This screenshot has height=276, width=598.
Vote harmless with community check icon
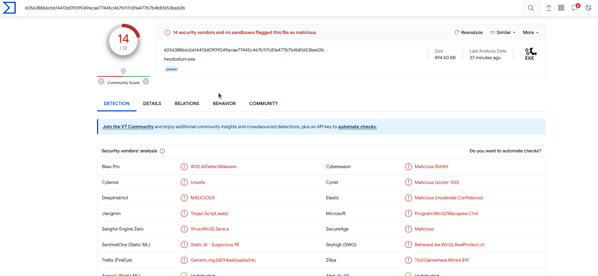tap(146, 82)
